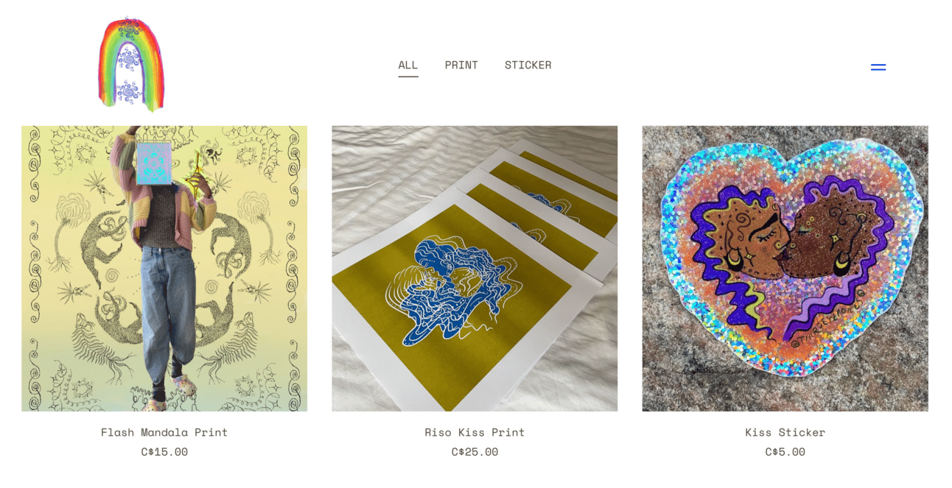Open the Flash Mandala Print product image
This screenshot has height=488, width=952.
pyautogui.click(x=164, y=269)
